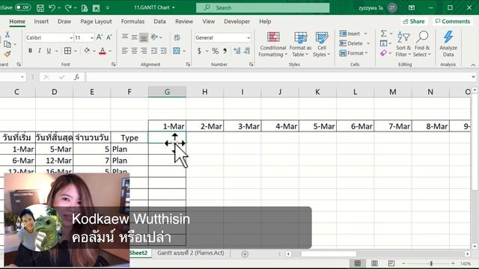This screenshot has width=479, height=269.
Task: Click AutoSum sigma icon
Action: pos(384,33)
